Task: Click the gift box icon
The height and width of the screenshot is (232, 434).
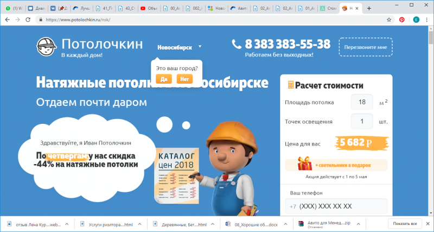Action: (x=305, y=164)
